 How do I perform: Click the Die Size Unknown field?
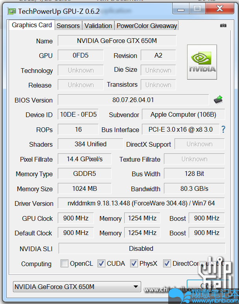tap(158, 70)
